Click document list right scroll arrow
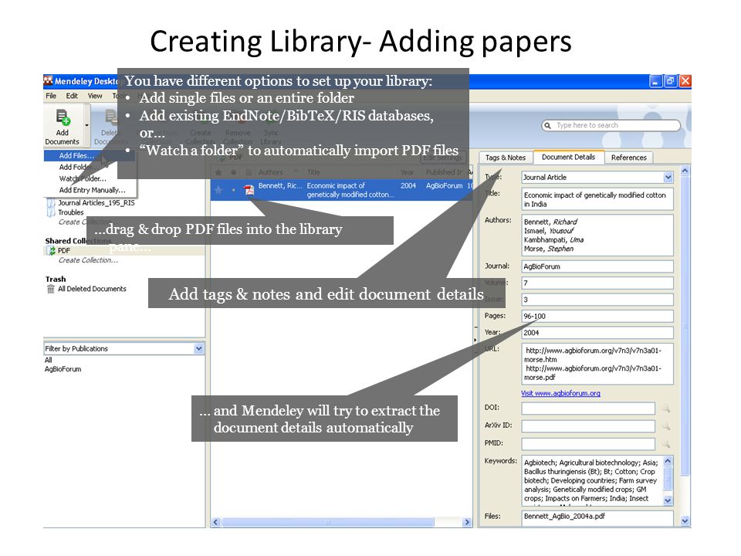The width and height of the screenshot is (741, 556). [x=467, y=523]
